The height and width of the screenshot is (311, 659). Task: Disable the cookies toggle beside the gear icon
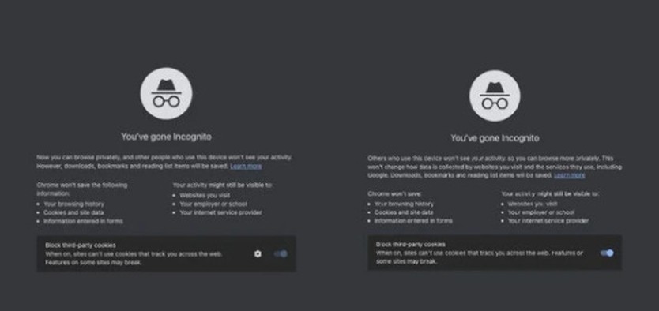pyautogui.click(x=281, y=253)
